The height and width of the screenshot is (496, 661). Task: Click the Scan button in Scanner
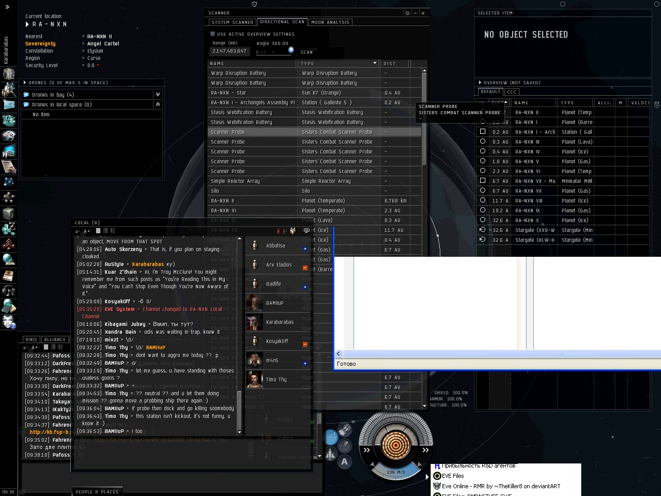(306, 52)
